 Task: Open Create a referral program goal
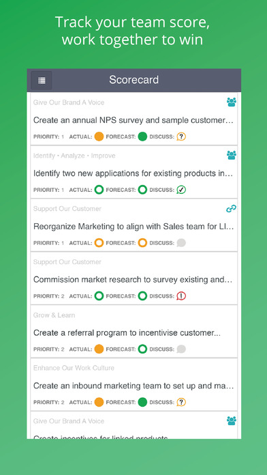pos(127,333)
